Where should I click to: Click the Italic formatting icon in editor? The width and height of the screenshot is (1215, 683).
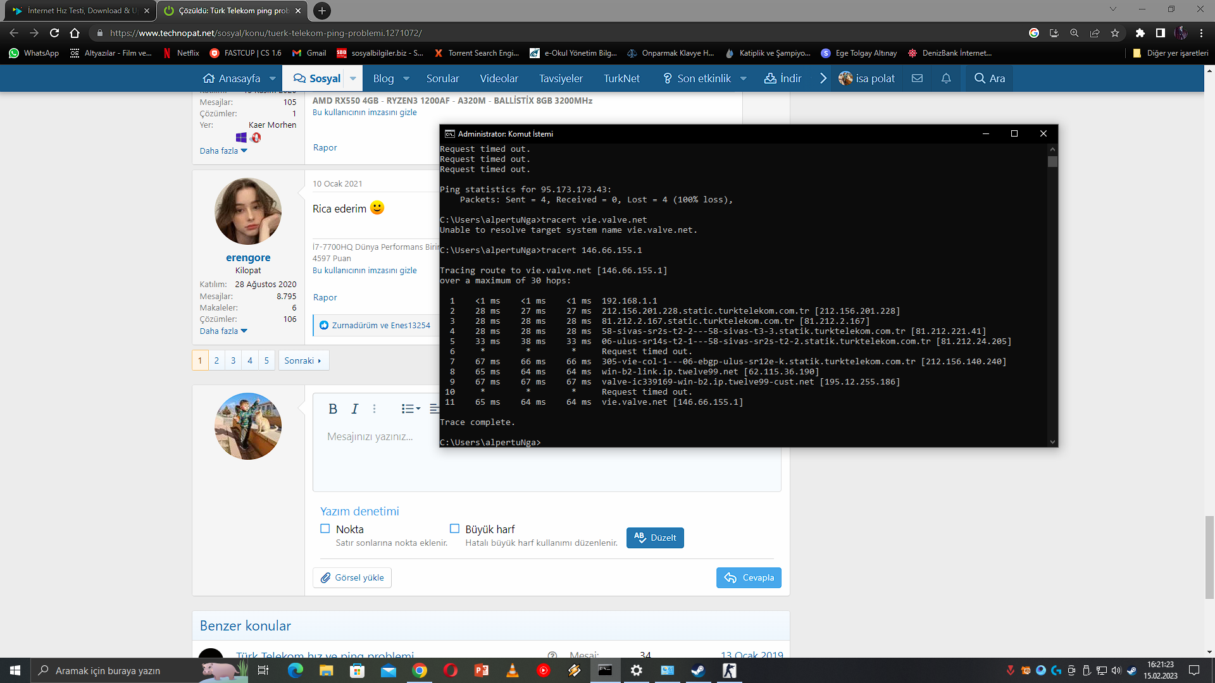click(x=355, y=409)
